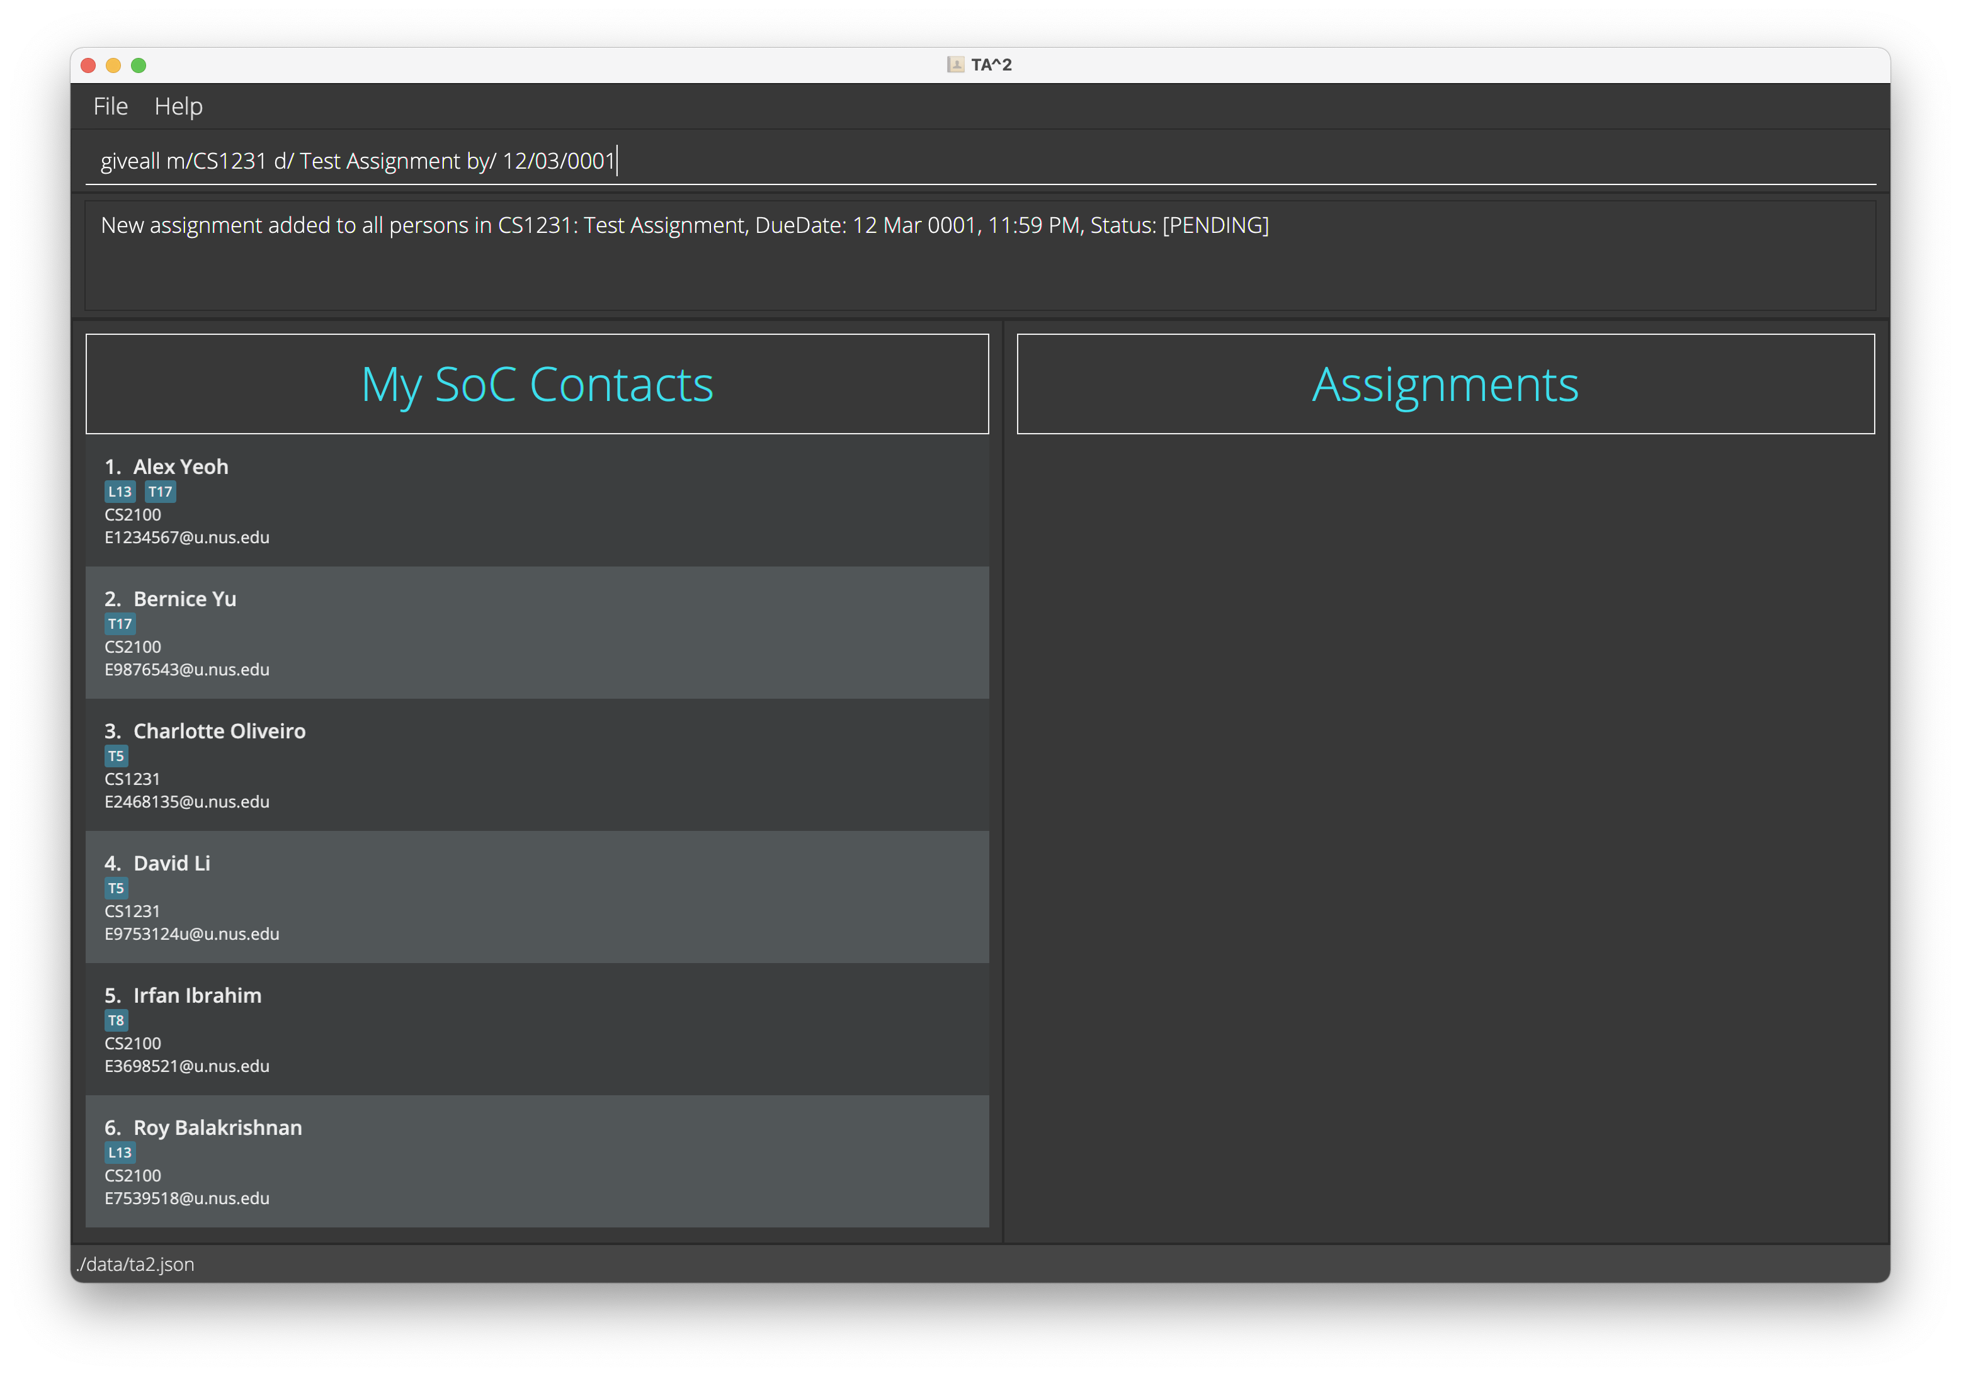Screen dimensions: 1961x1376
Task: Select Irfan Ibrahim contact card
Action: [x=537, y=1029]
